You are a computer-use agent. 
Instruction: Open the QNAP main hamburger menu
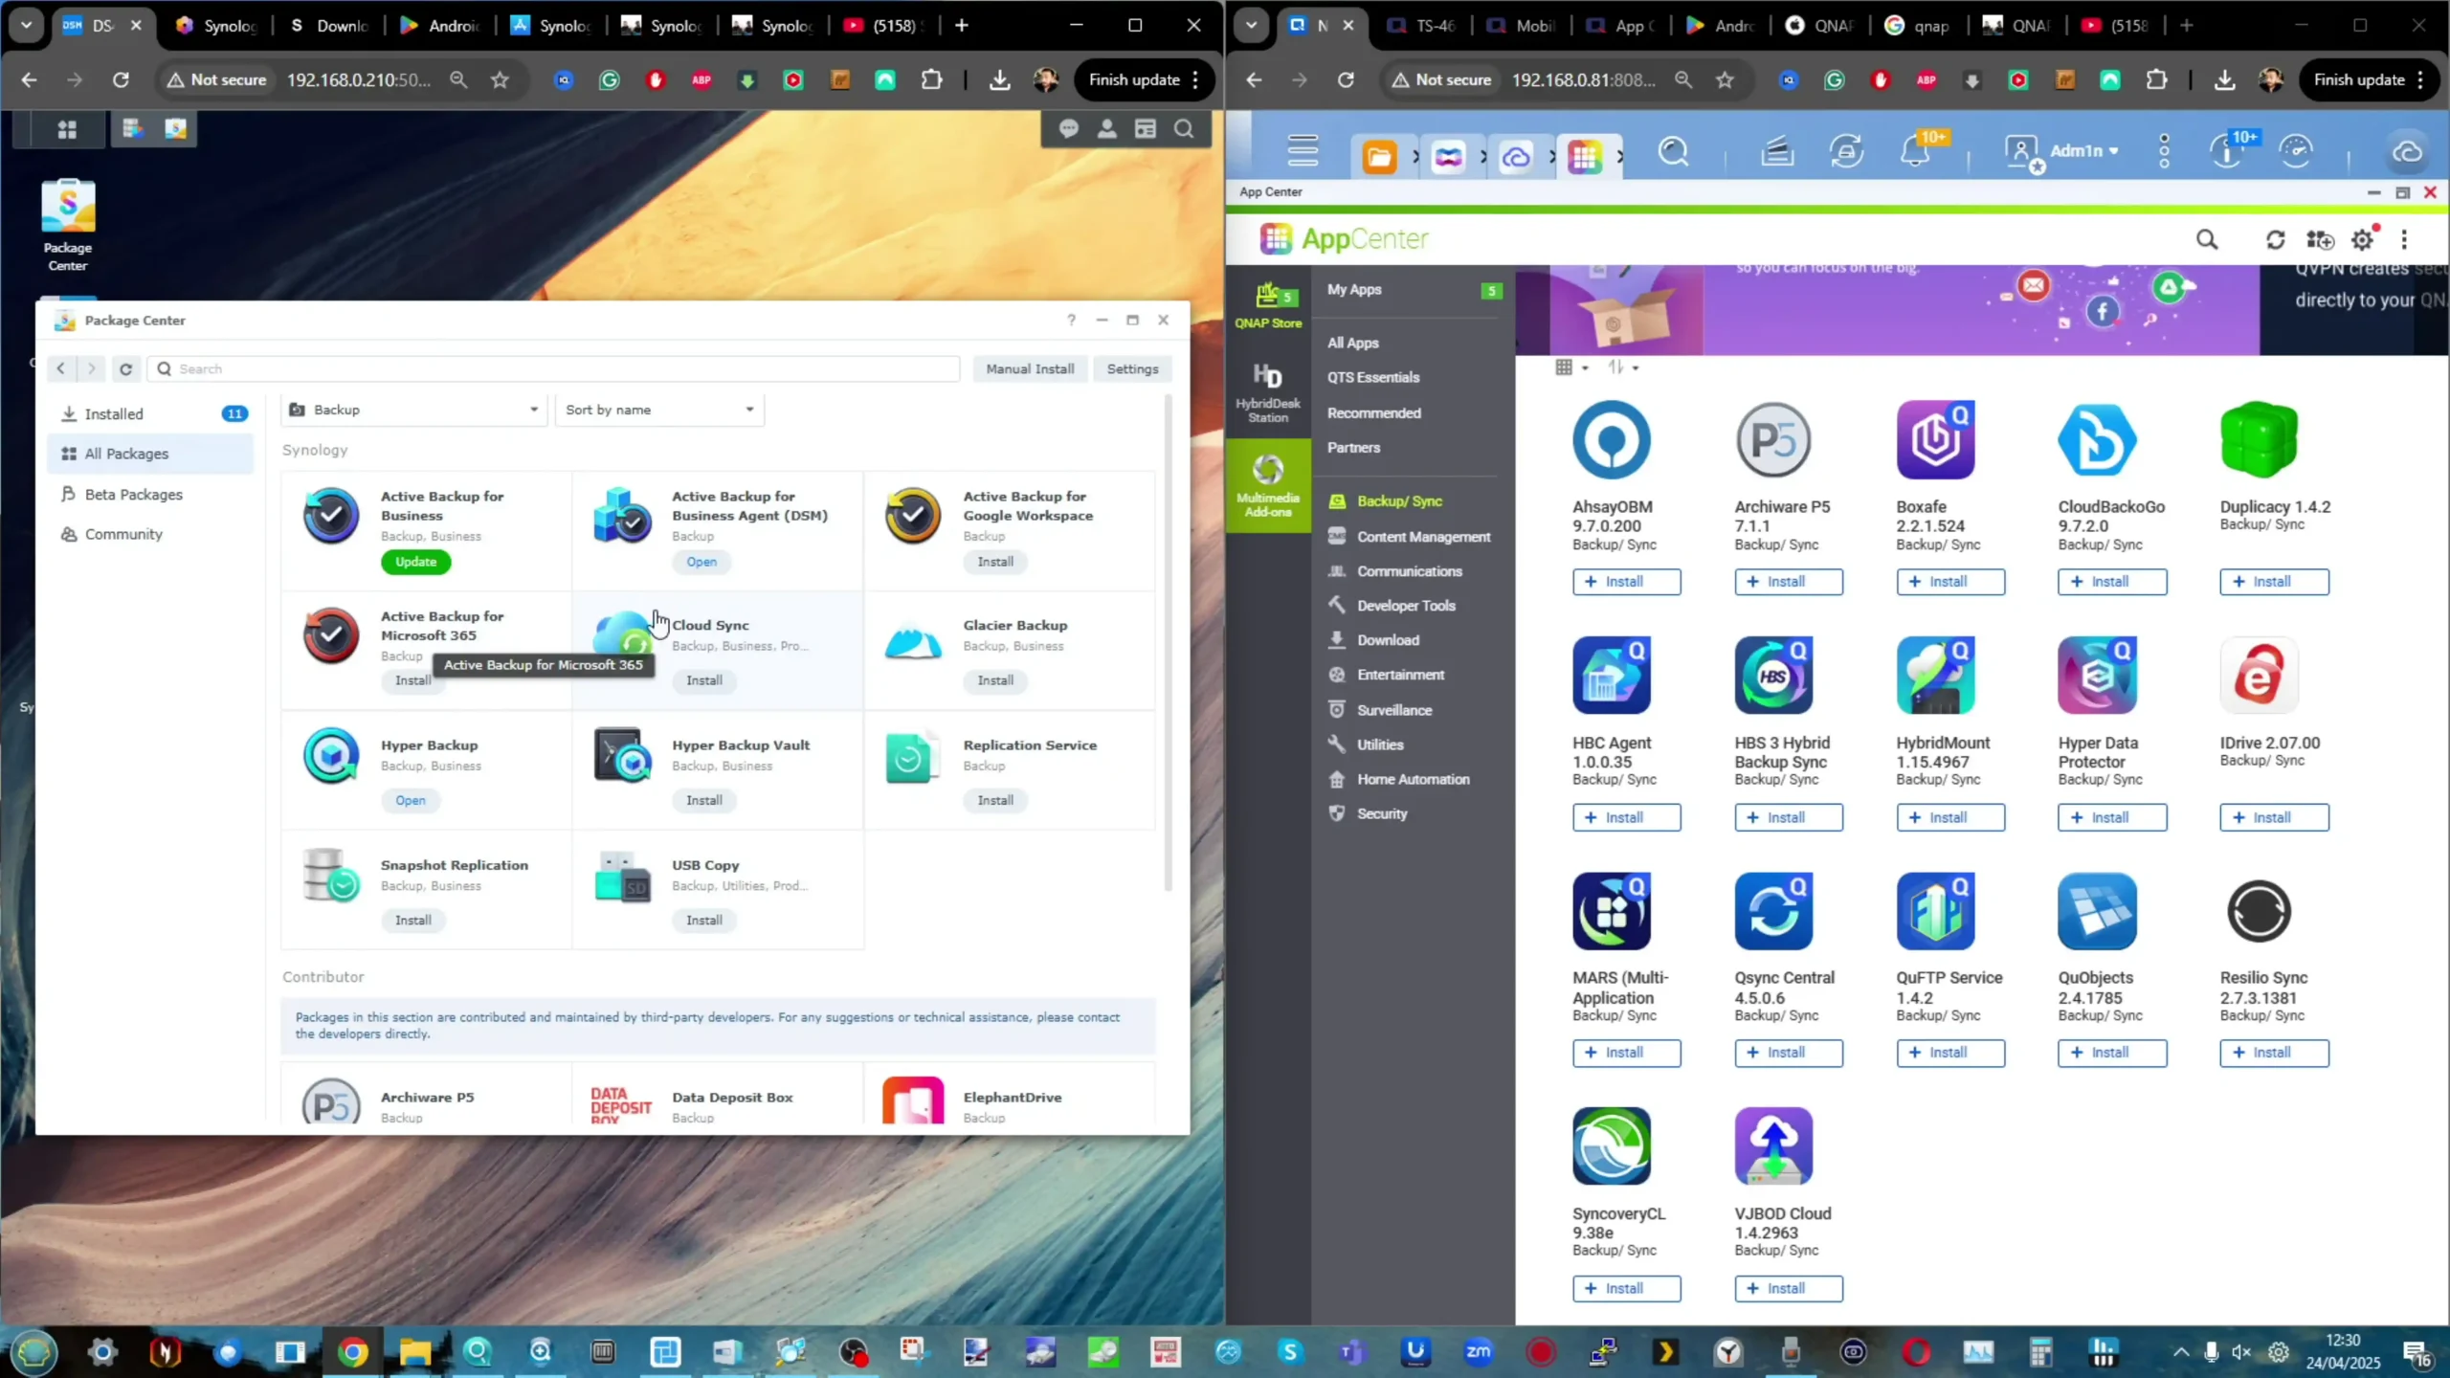(1303, 151)
